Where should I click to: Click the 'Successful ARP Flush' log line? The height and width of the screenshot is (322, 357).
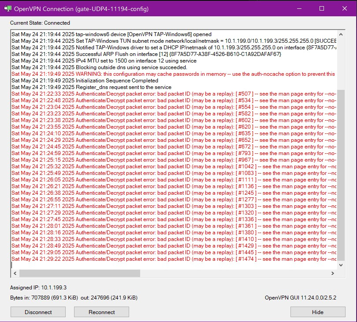click(x=146, y=54)
